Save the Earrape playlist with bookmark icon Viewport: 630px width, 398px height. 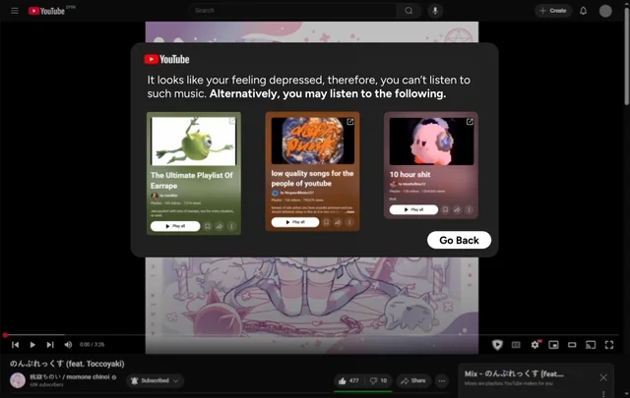[208, 226]
